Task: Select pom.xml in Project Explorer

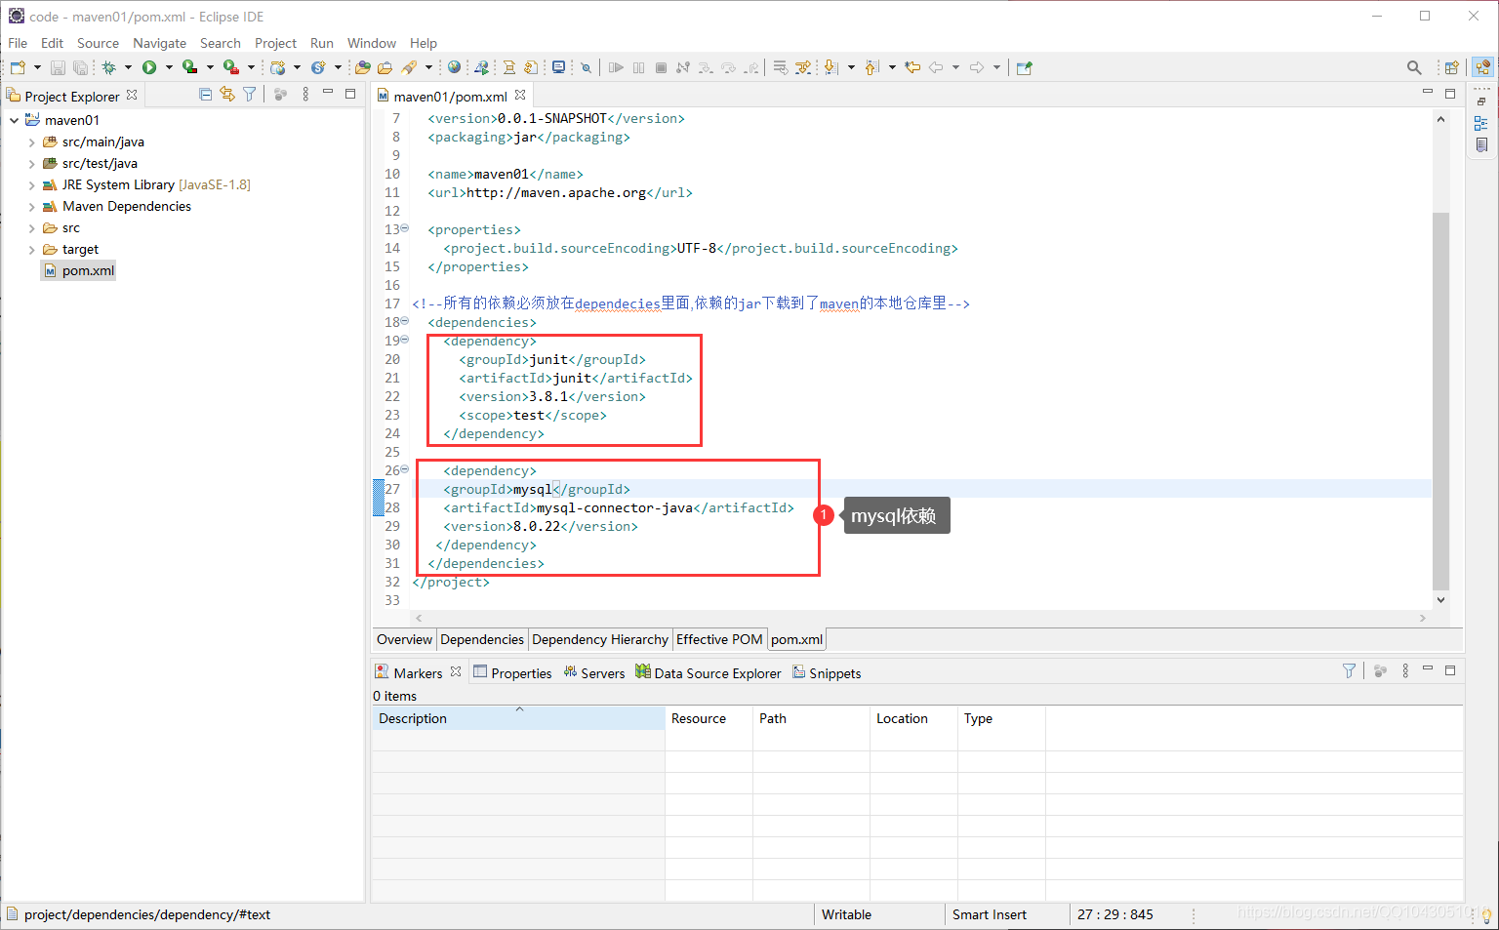Action: (78, 271)
